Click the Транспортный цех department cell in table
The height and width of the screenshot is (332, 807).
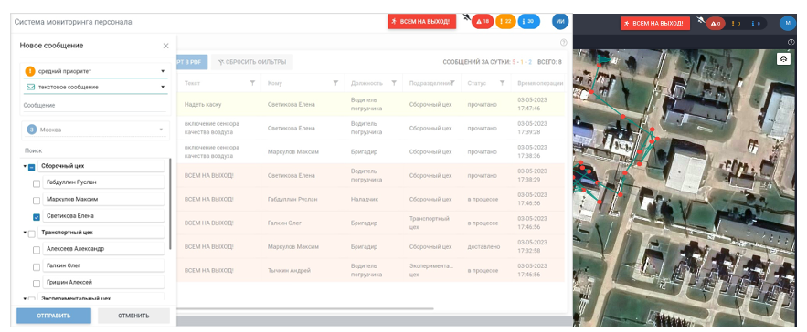(430, 223)
